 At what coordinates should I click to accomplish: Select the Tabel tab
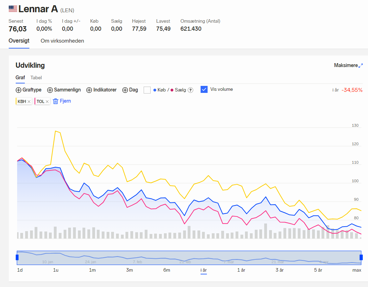tap(36, 78)
